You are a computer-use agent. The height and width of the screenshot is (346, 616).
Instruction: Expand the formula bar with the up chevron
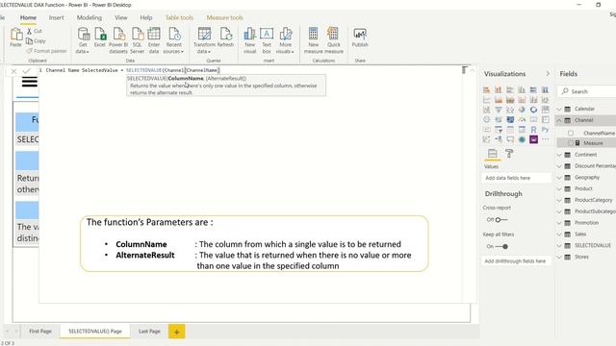(473, 70)
